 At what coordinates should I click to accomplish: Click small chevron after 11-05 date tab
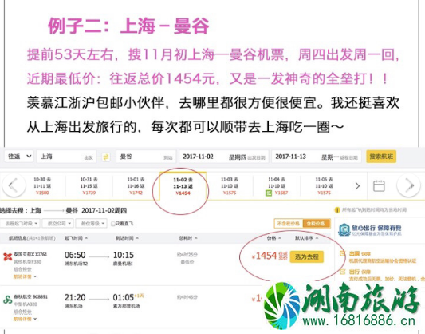click(357, 186)
